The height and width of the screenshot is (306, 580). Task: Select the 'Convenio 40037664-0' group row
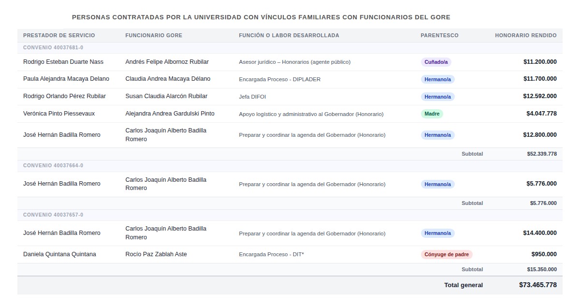(x=53, y=165)
